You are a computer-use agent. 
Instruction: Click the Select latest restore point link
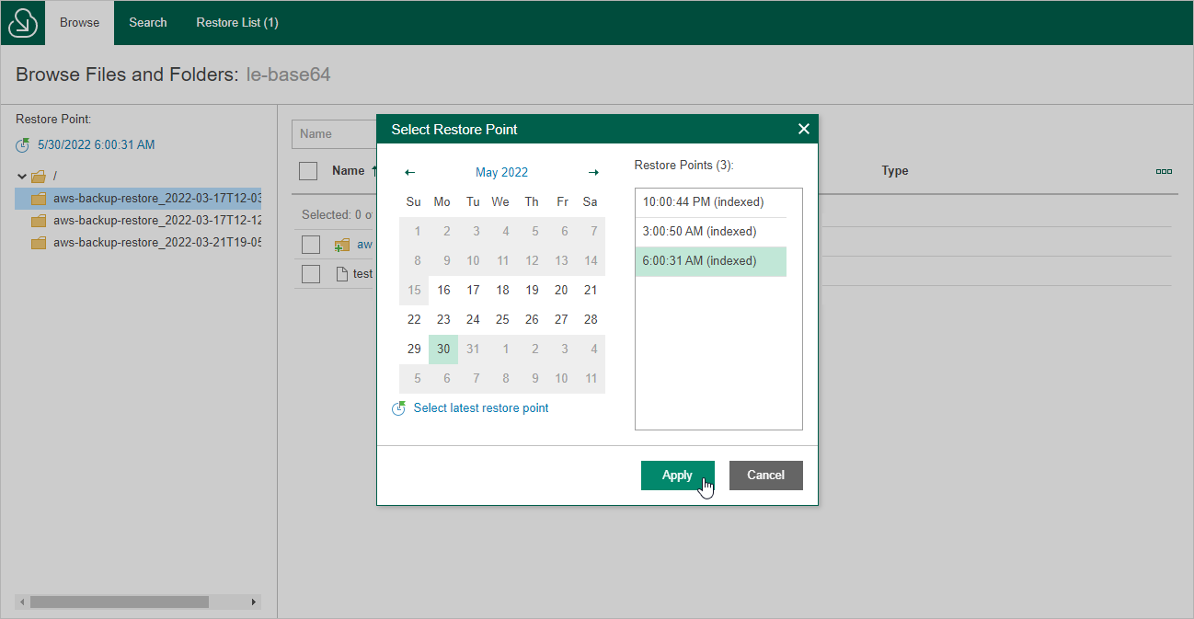point(480,407)
